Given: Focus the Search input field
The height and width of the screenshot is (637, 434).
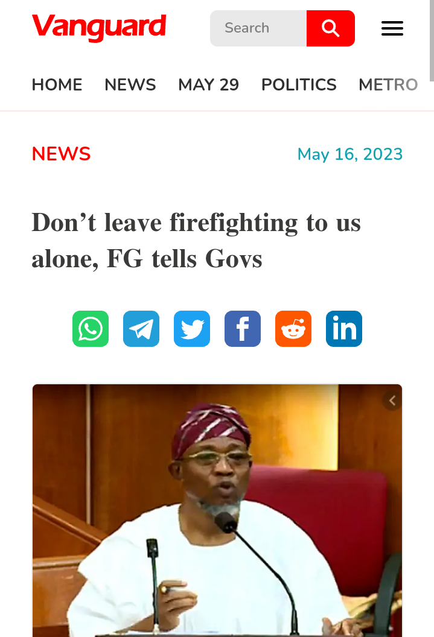Looking at the screenshot, I should coord(258,28).
